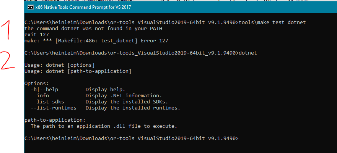Screen dimensions: 337x153
Task: Click the 'tools\make test_dotnet' command text
Action: 272,23
